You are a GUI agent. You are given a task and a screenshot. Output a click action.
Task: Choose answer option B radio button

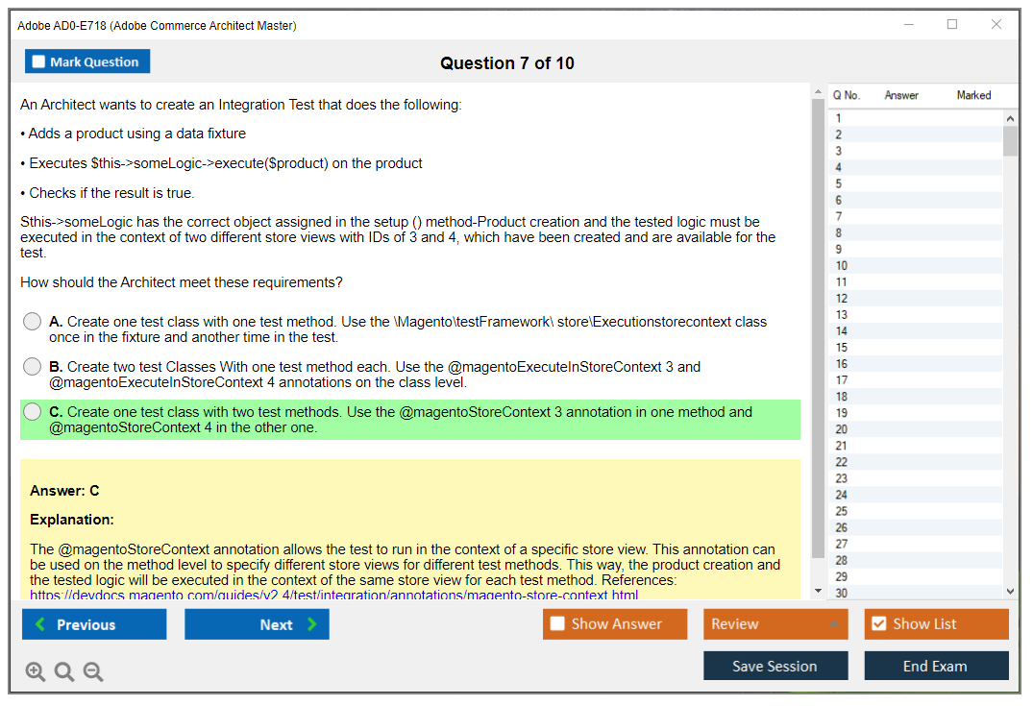coord(33,367)
